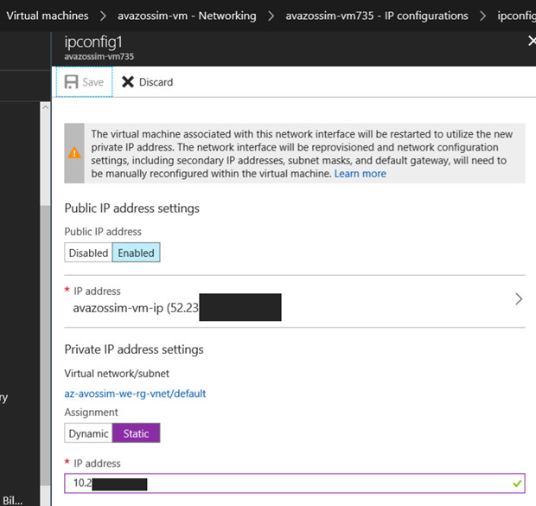Open az-avossim-we-rg-vnet/default subnet link
This screenshot has height=506, width=536.
pyautogui.click(x=135, y=394)
